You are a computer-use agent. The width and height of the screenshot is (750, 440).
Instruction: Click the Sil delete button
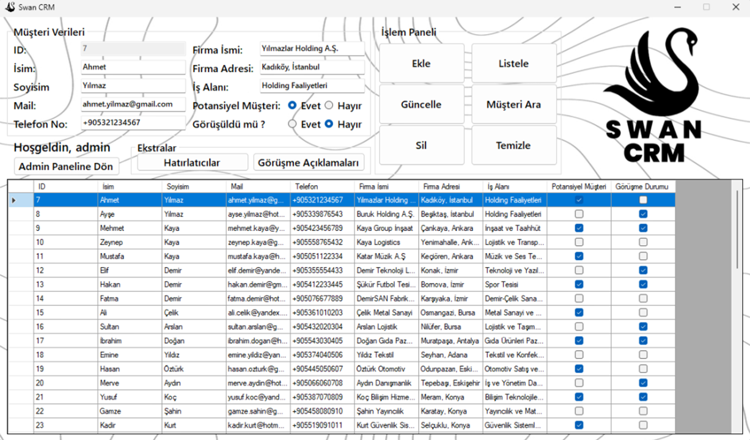[421, 145]
